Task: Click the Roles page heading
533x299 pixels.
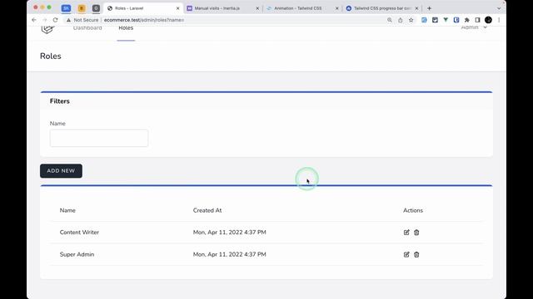Action: point(51,56)
